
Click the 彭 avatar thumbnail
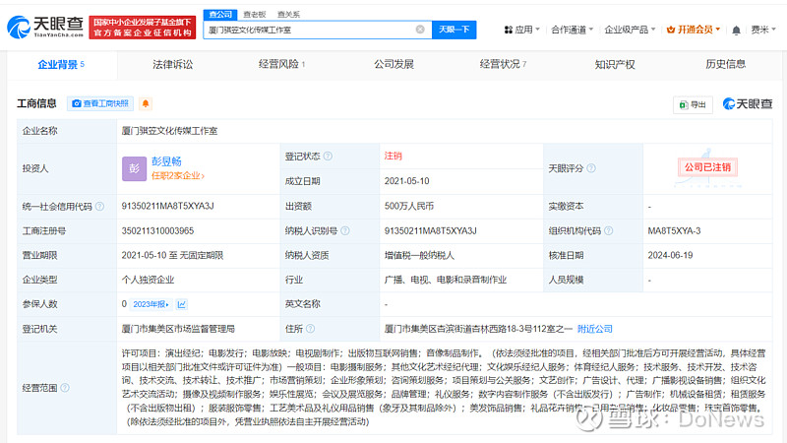[x=134, y=168]
